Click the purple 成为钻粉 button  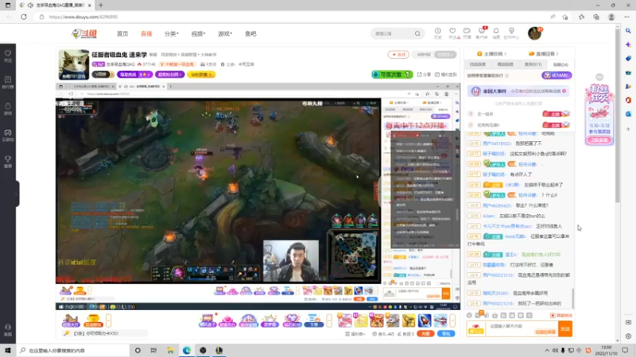point(556,75)
